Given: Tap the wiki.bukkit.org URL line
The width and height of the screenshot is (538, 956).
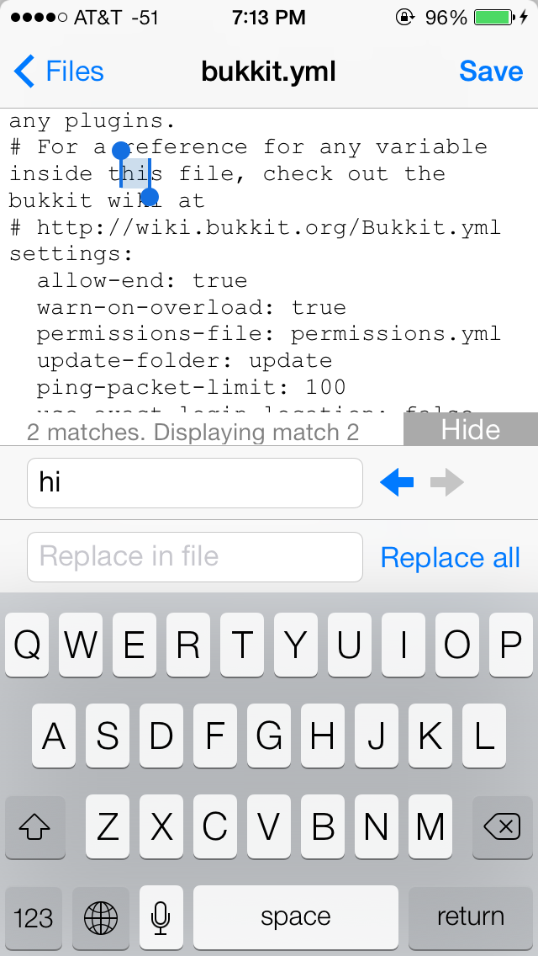Looking at the screenshot, I should 268,227.
